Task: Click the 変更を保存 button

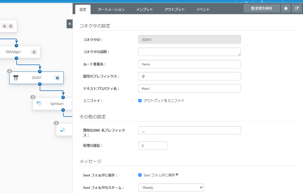Action: coord(262,8)
